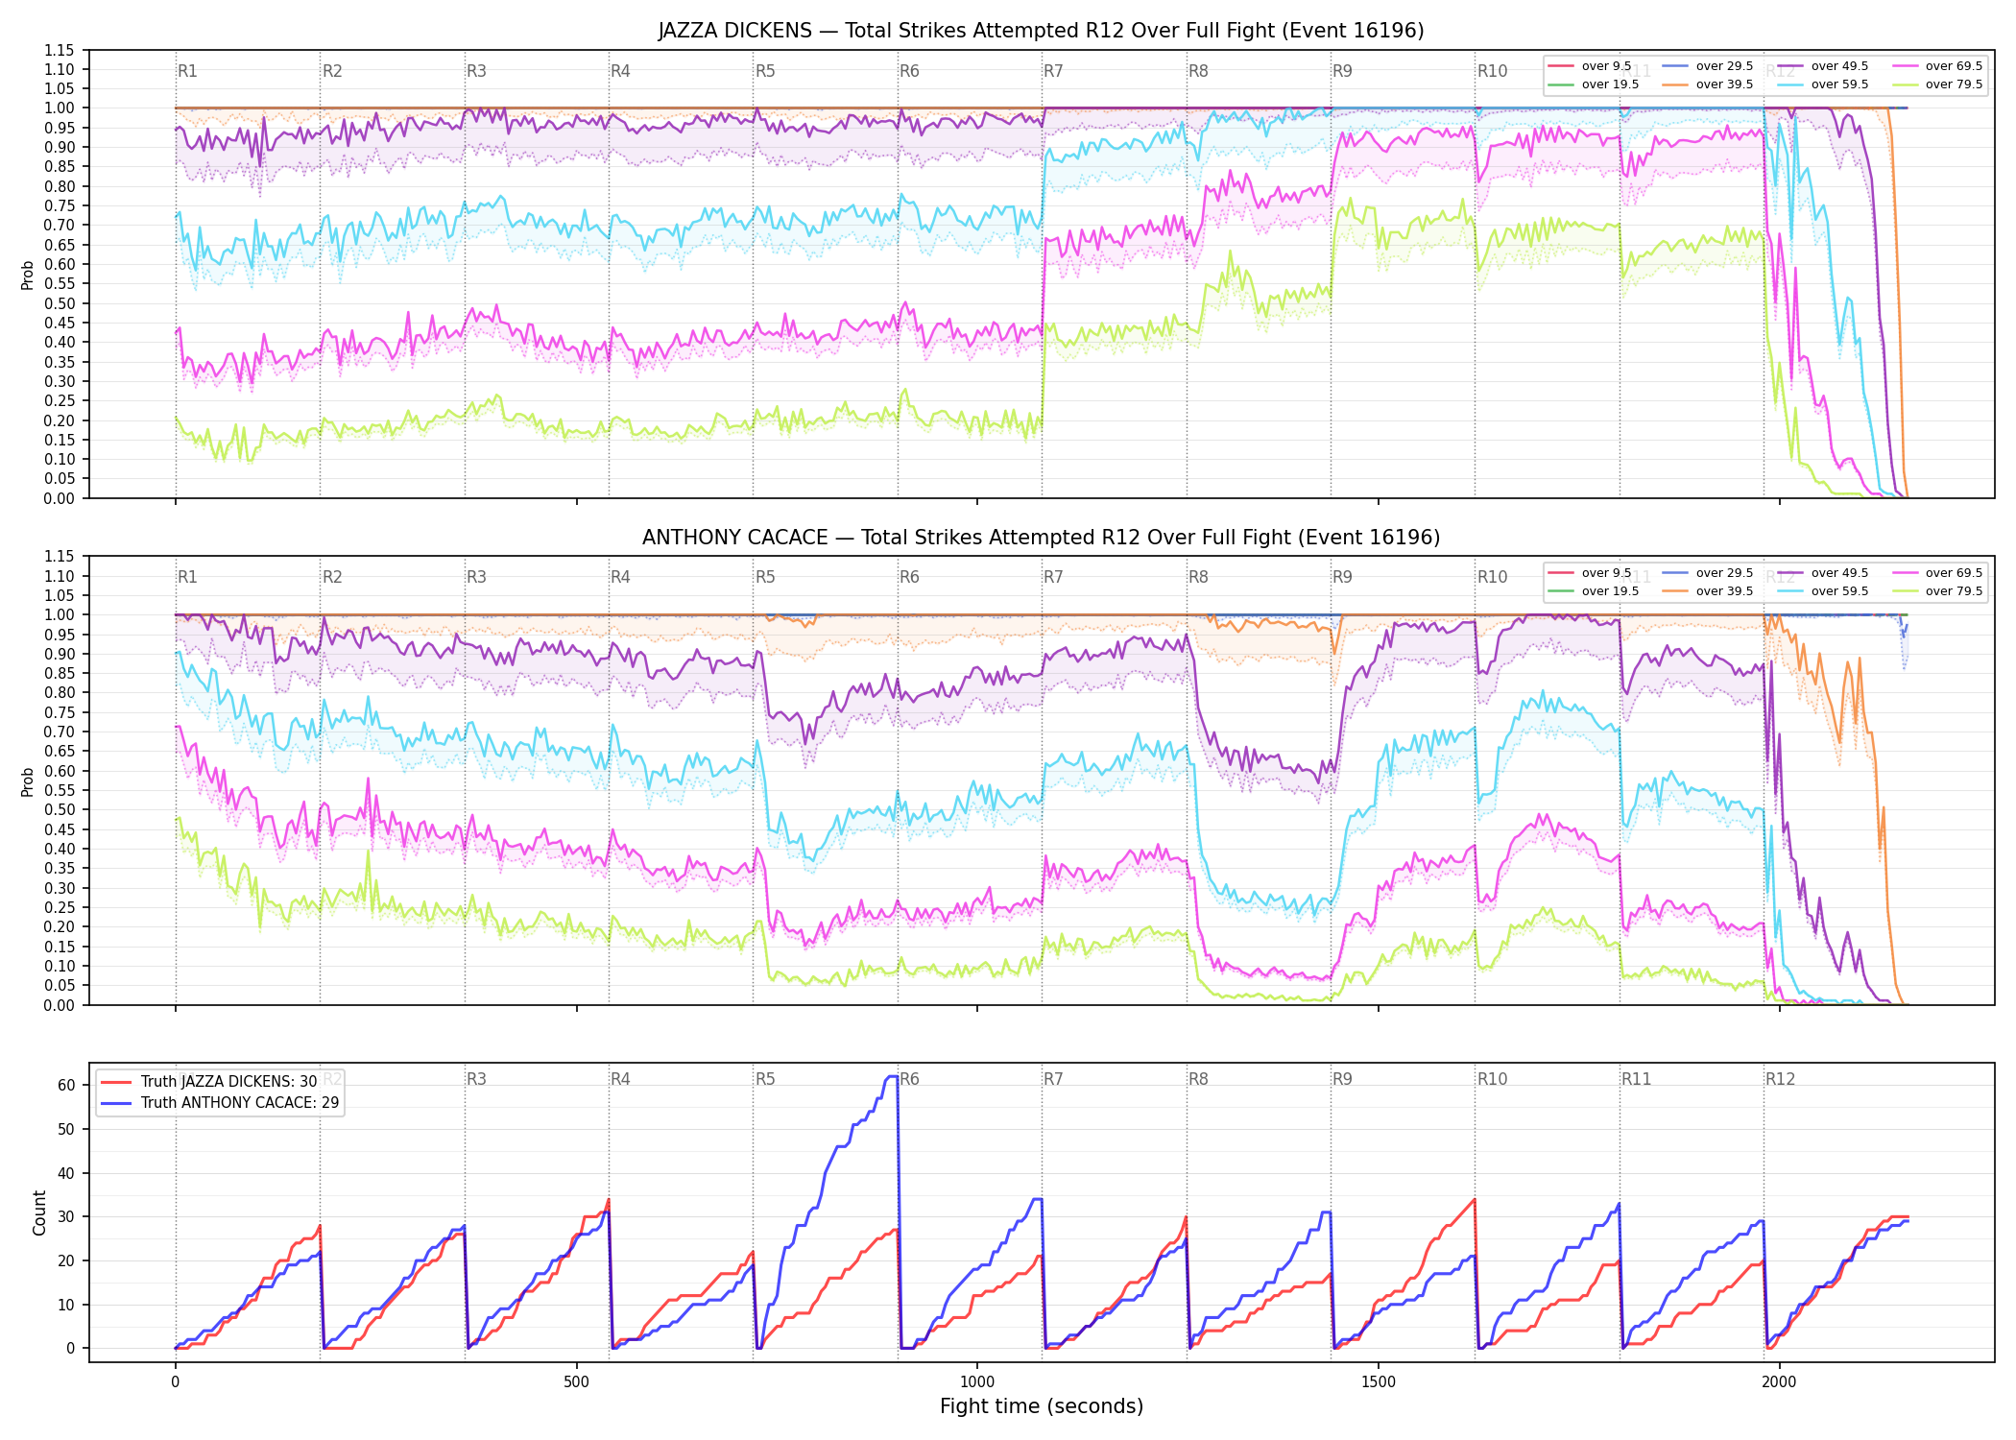Click the 'Count' y-axis label

[39, 1212]
